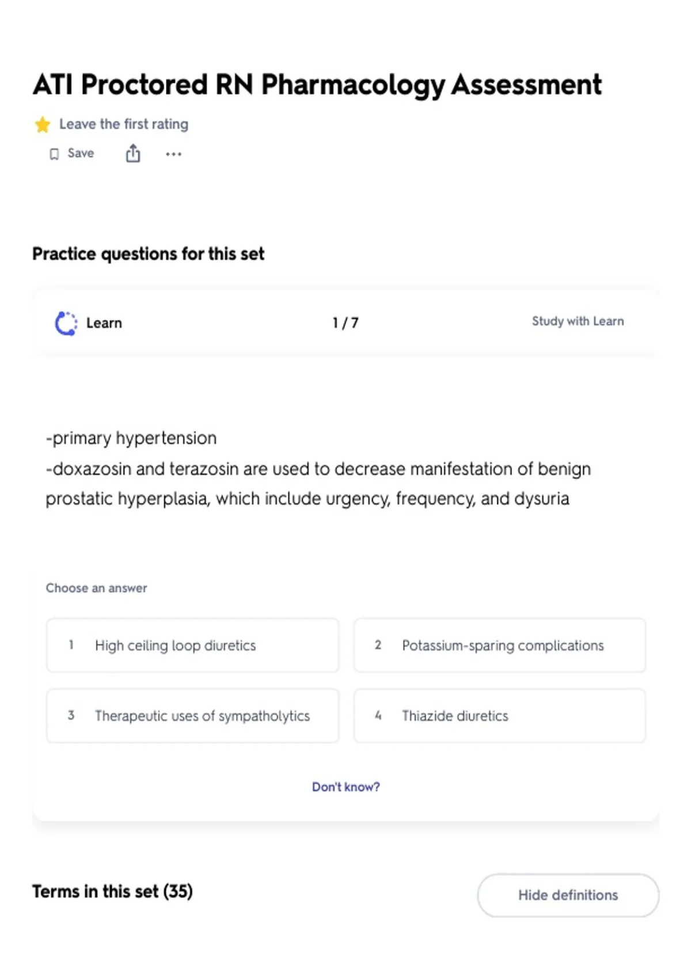The height and width of the screenshot is (979, 691).
Task: Click the Learn label in card header
Action: click(x=104, y=323)
